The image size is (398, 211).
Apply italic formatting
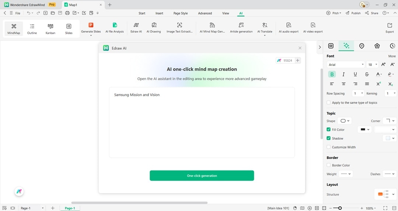click(x=343, y=74)
